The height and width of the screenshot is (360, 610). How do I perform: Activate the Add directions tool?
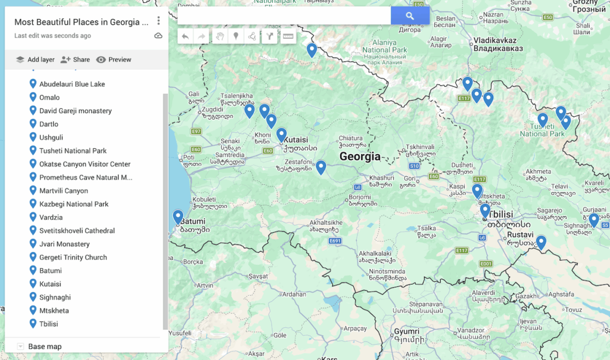(270, 36)
